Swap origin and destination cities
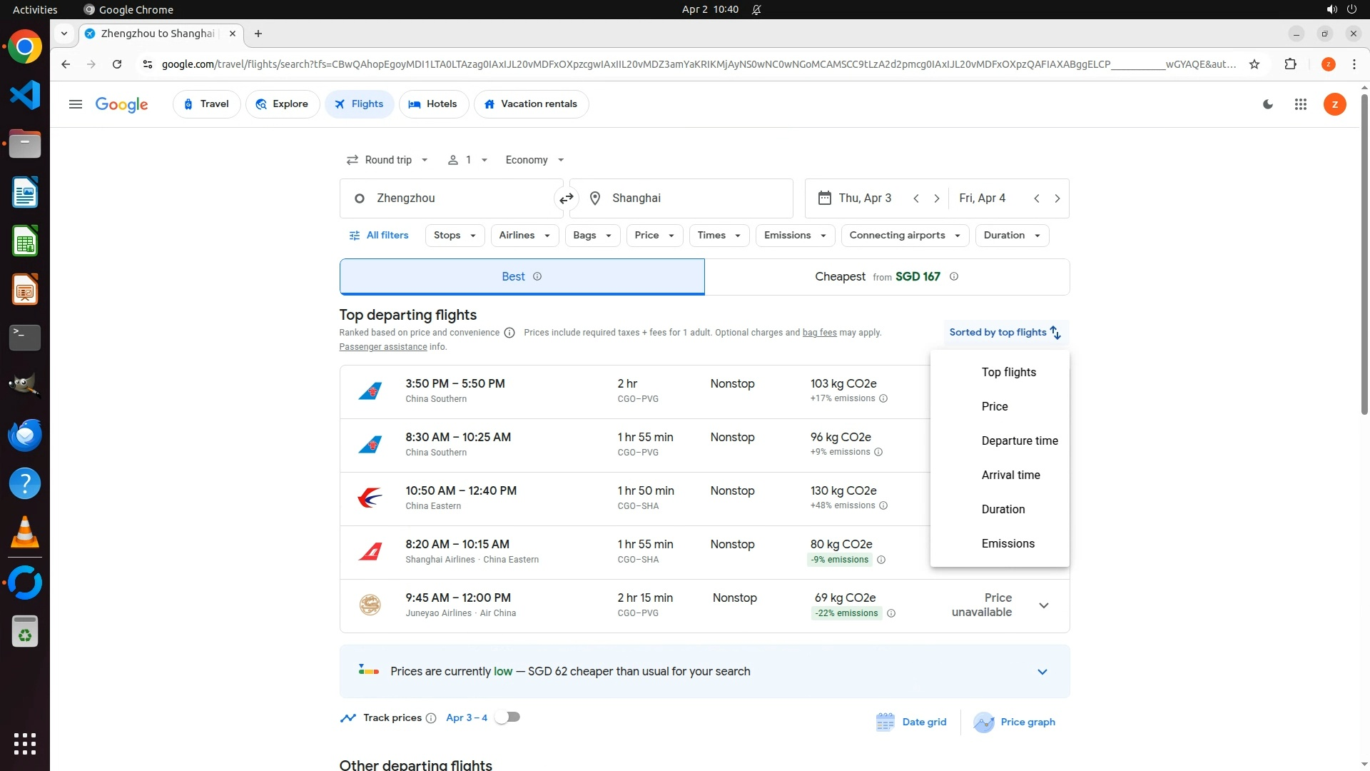 click(567, 198)
